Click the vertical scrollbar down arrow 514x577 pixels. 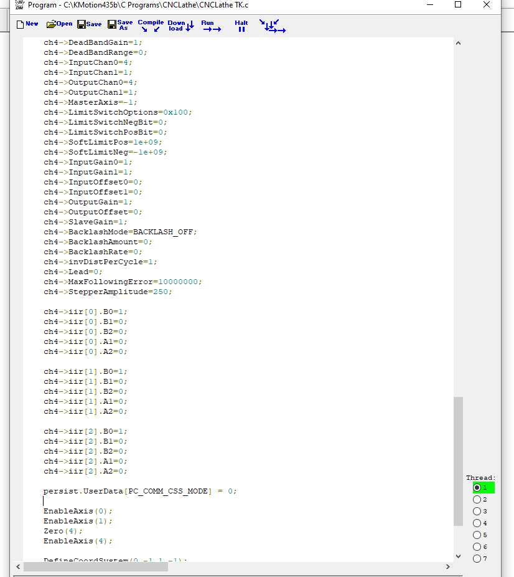[459, 556]
